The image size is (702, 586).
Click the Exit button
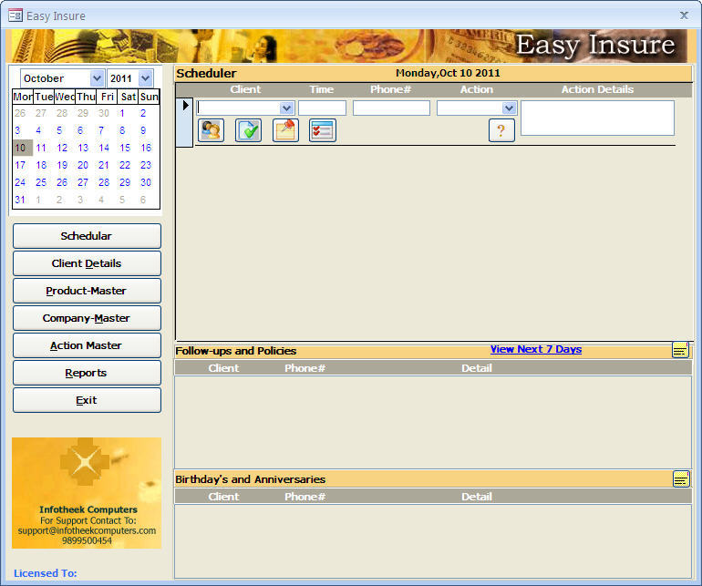[87, 400]
